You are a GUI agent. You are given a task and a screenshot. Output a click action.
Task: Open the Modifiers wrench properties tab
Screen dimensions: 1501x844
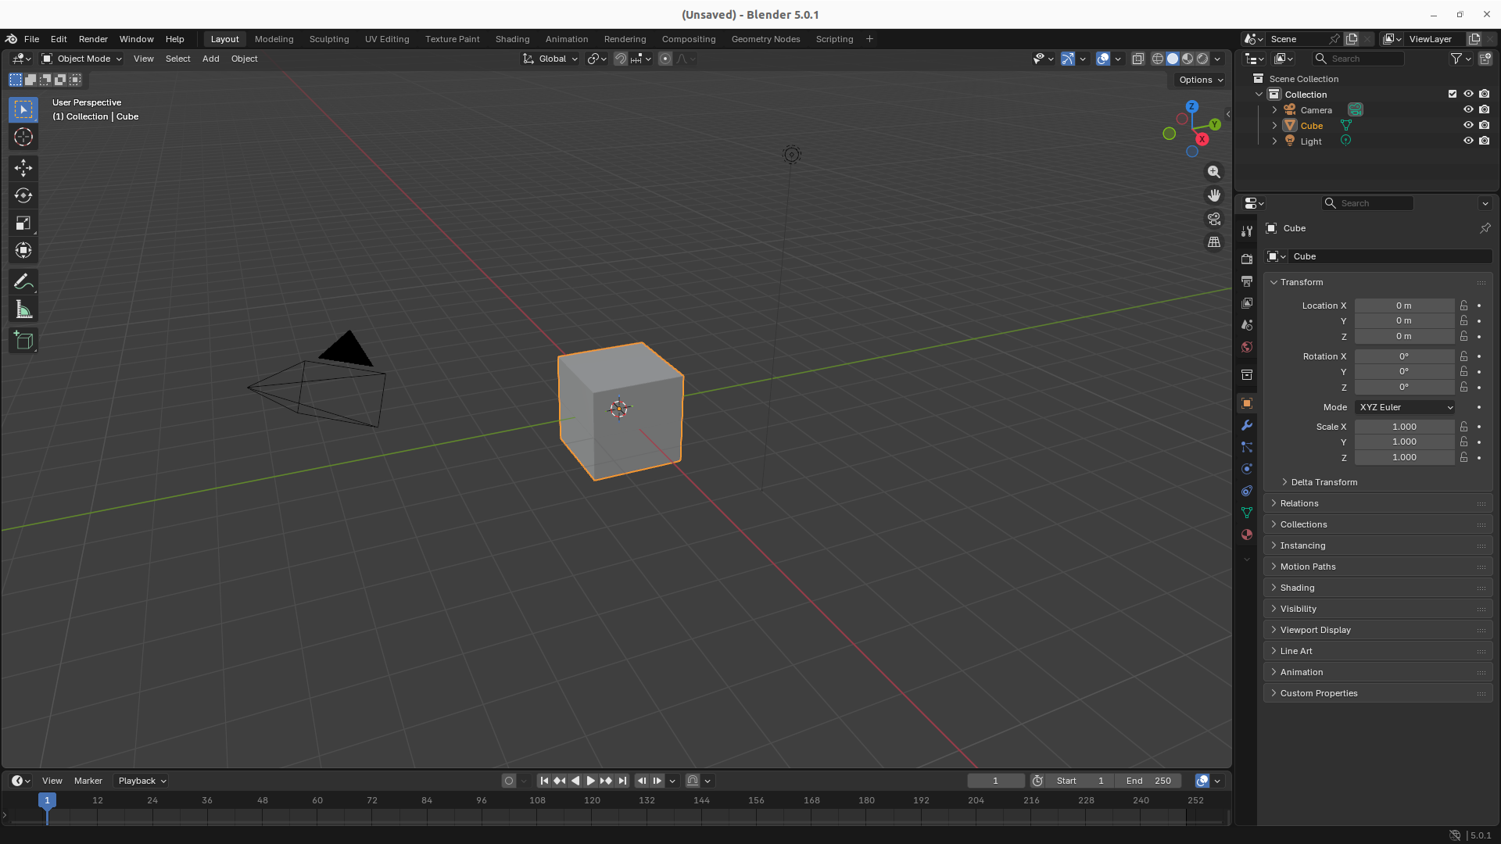point(1247,425)
